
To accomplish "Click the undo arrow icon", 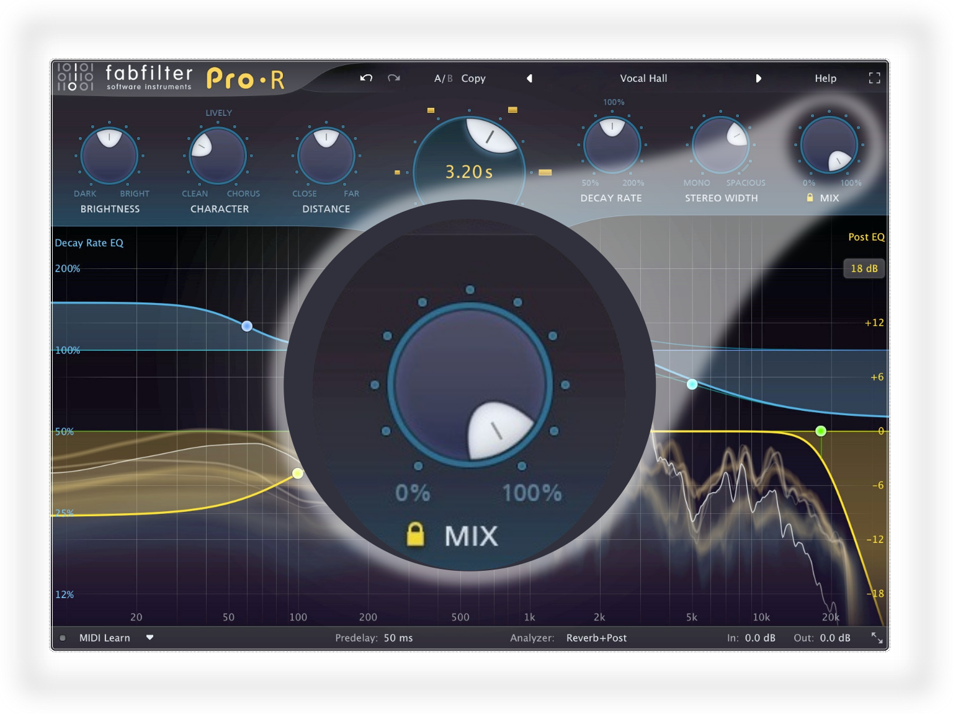I will (x=366, y=78).
